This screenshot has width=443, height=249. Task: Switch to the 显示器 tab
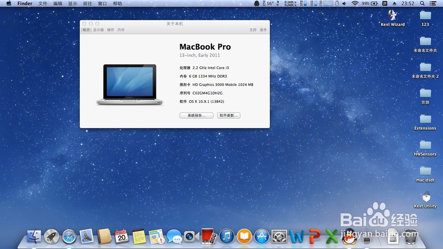(99, 30)
